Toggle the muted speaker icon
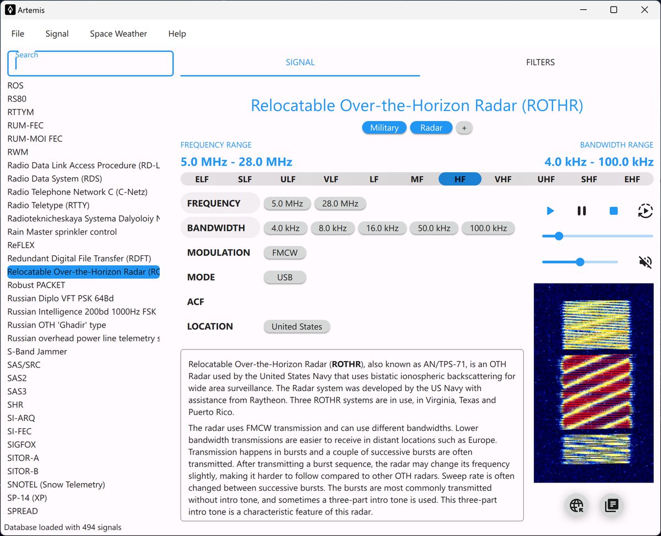661x536 pixels. (646, 262)
